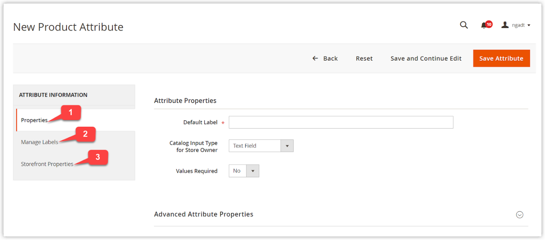Switch to the Manage Labels tab

point(39,142)
